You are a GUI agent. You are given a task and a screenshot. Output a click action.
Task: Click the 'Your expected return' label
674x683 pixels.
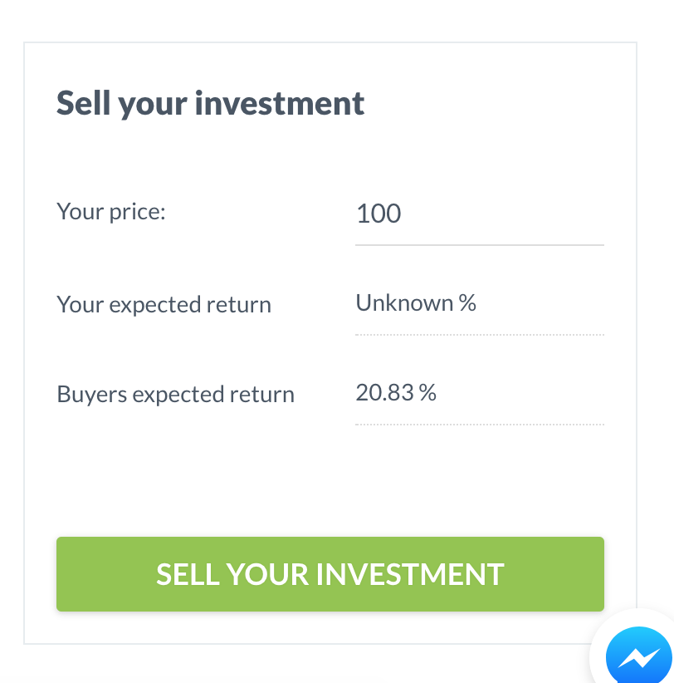pyautogui.click(x=164, y=304)
